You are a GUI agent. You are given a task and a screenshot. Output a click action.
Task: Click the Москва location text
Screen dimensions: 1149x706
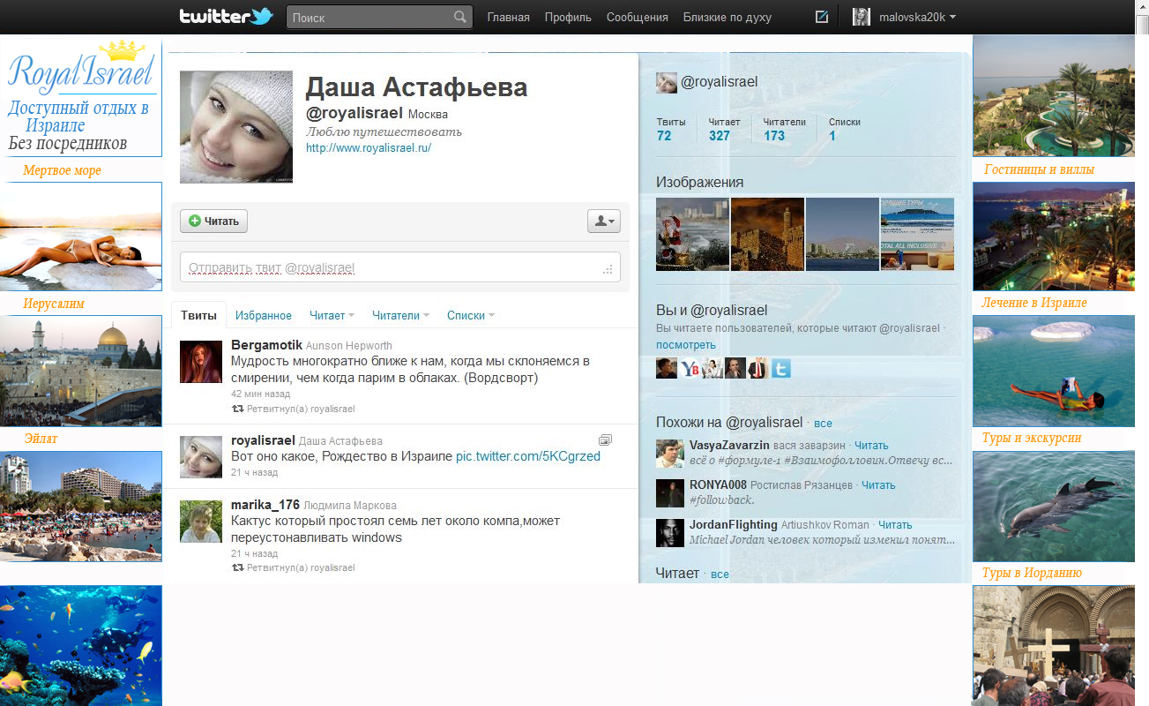click(x=429, y=114)
